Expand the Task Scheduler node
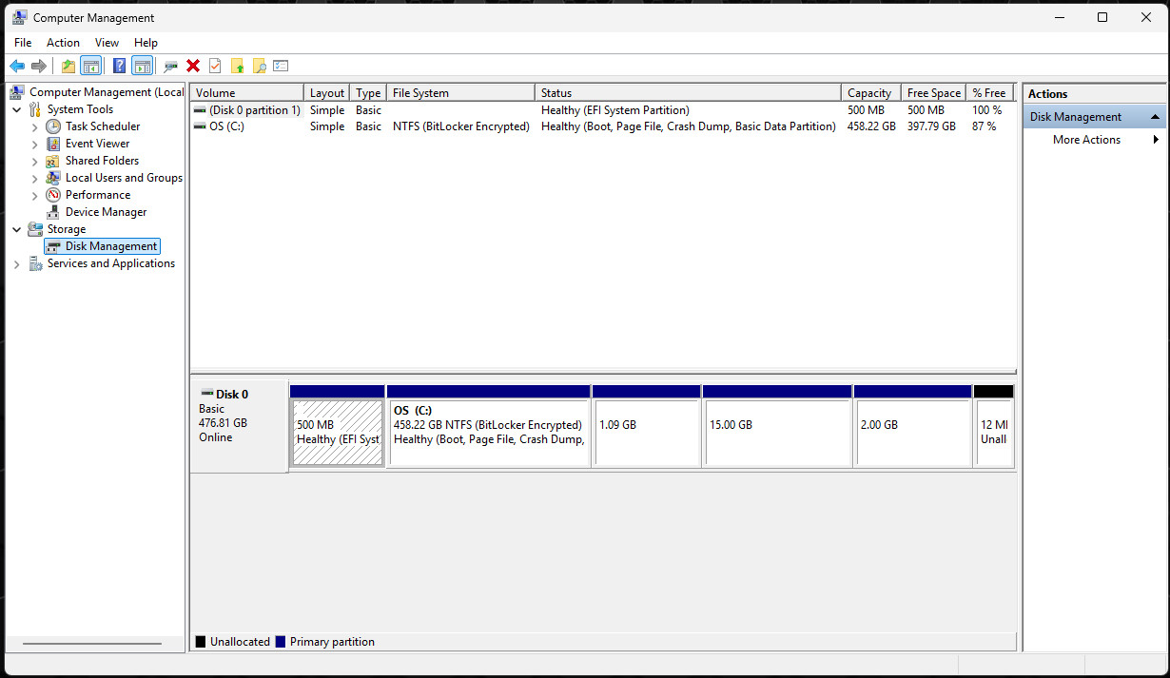Viewport: 1170px width, 678px height. click(x=34, y=126)
